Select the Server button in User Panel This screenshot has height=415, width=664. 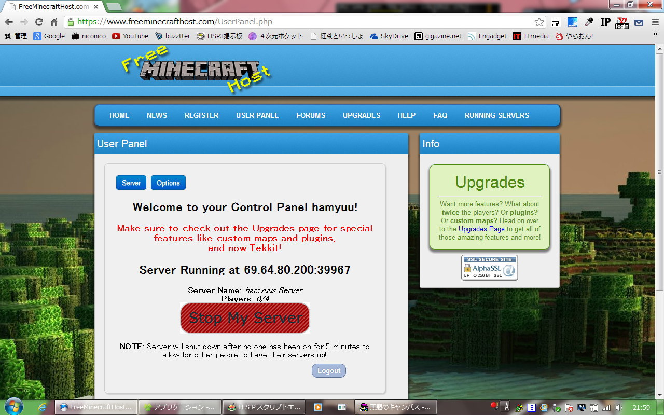[x=131, y=183]
